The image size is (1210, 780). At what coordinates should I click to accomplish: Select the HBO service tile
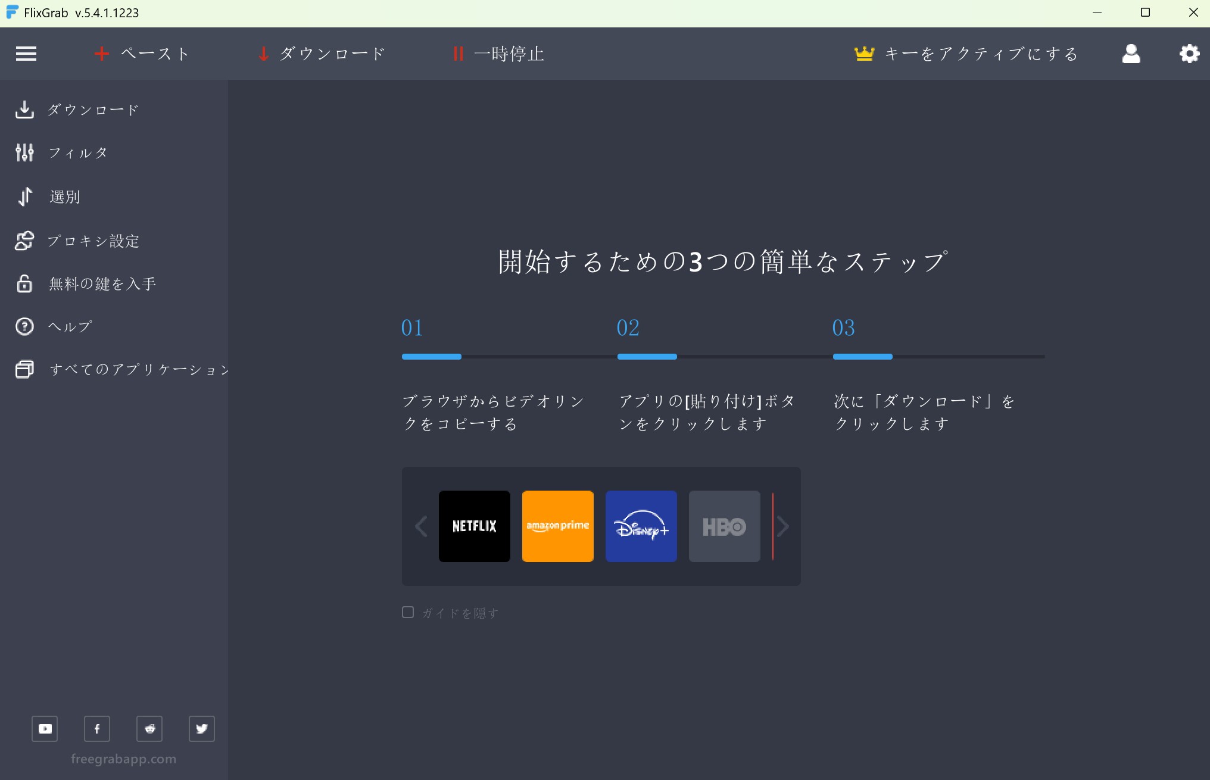725,526
